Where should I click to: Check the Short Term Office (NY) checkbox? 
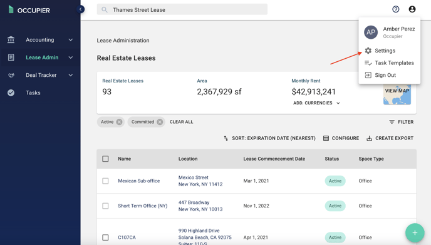point(105,206)
